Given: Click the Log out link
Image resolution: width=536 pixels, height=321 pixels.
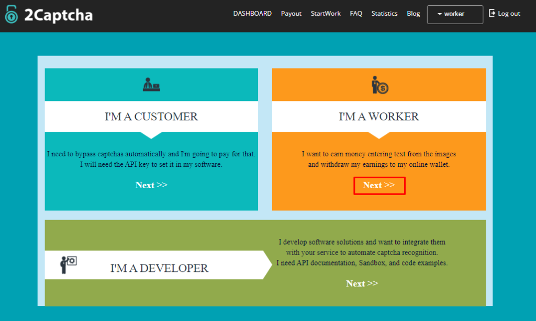Looking at the screenshot, I should tap(509, 14).
